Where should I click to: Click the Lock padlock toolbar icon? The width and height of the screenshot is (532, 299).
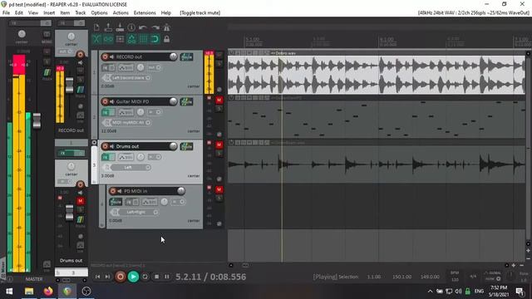(x=166, y=39)
